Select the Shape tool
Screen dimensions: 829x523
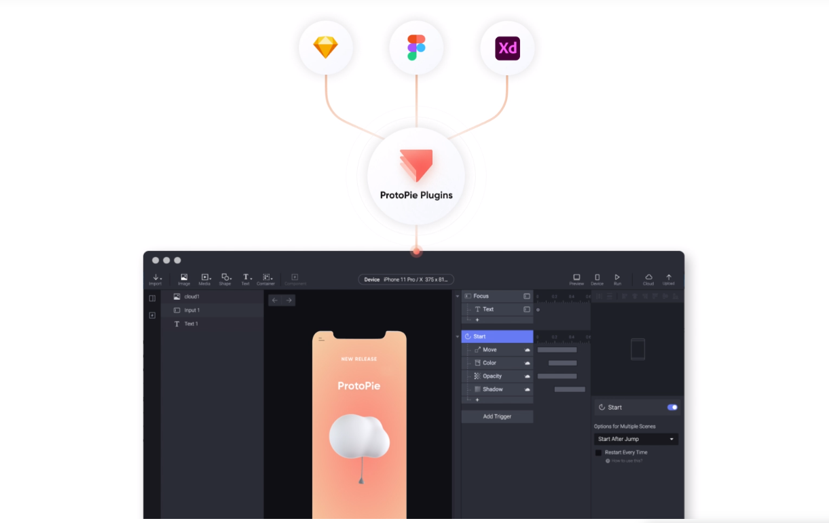[x=225, y=279]
